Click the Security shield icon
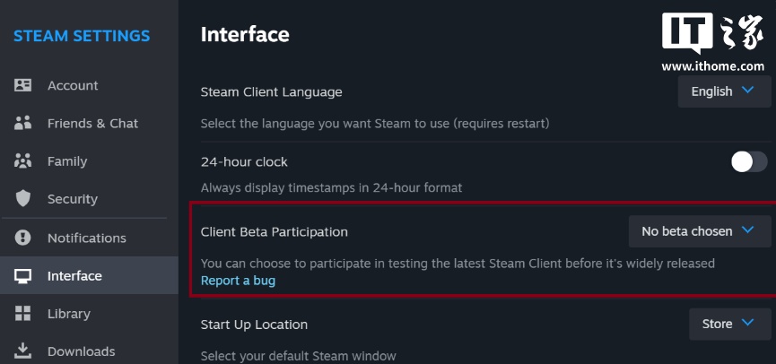This screenshot has height=364, width=776. point(23,199)
